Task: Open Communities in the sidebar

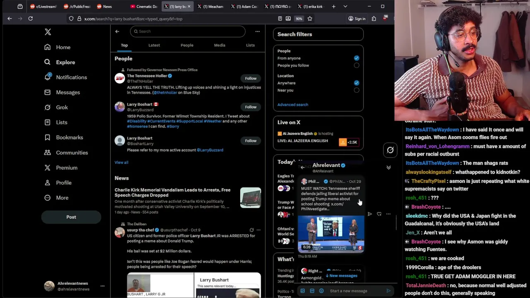Action: 66,153
